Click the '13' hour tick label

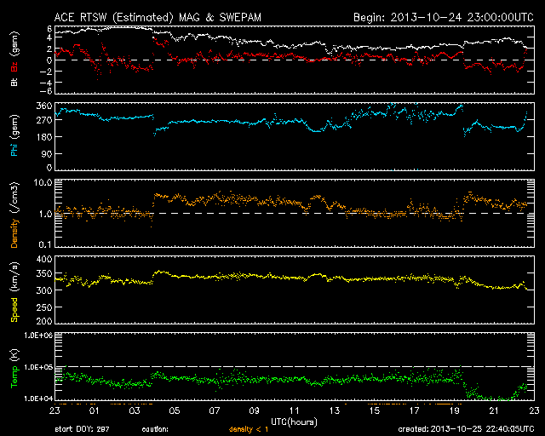pyautogui.click(x=335, y=410)
